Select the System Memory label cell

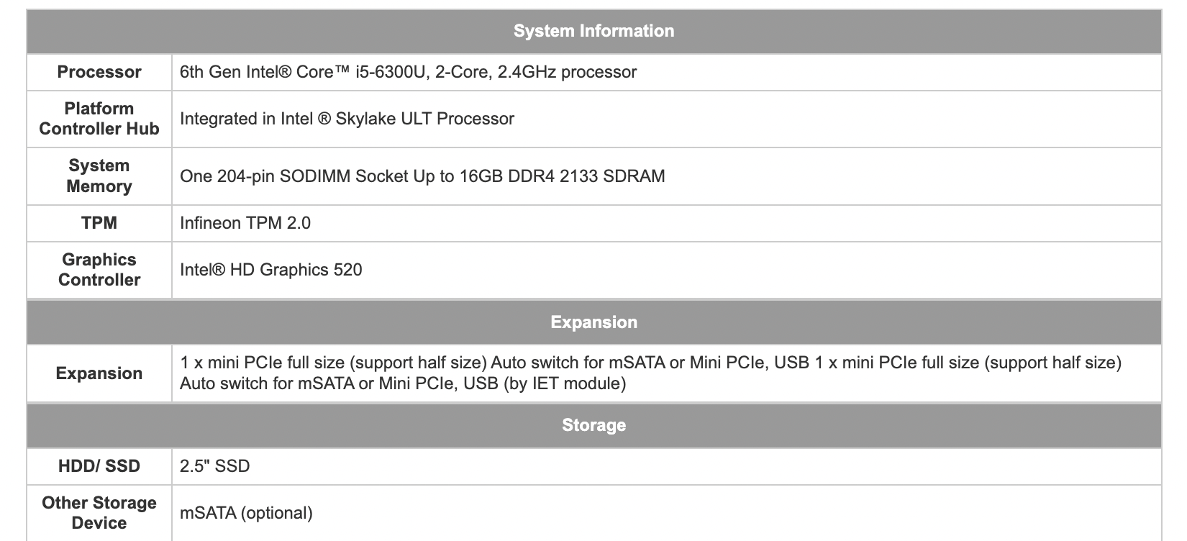[x=99, y=176]
